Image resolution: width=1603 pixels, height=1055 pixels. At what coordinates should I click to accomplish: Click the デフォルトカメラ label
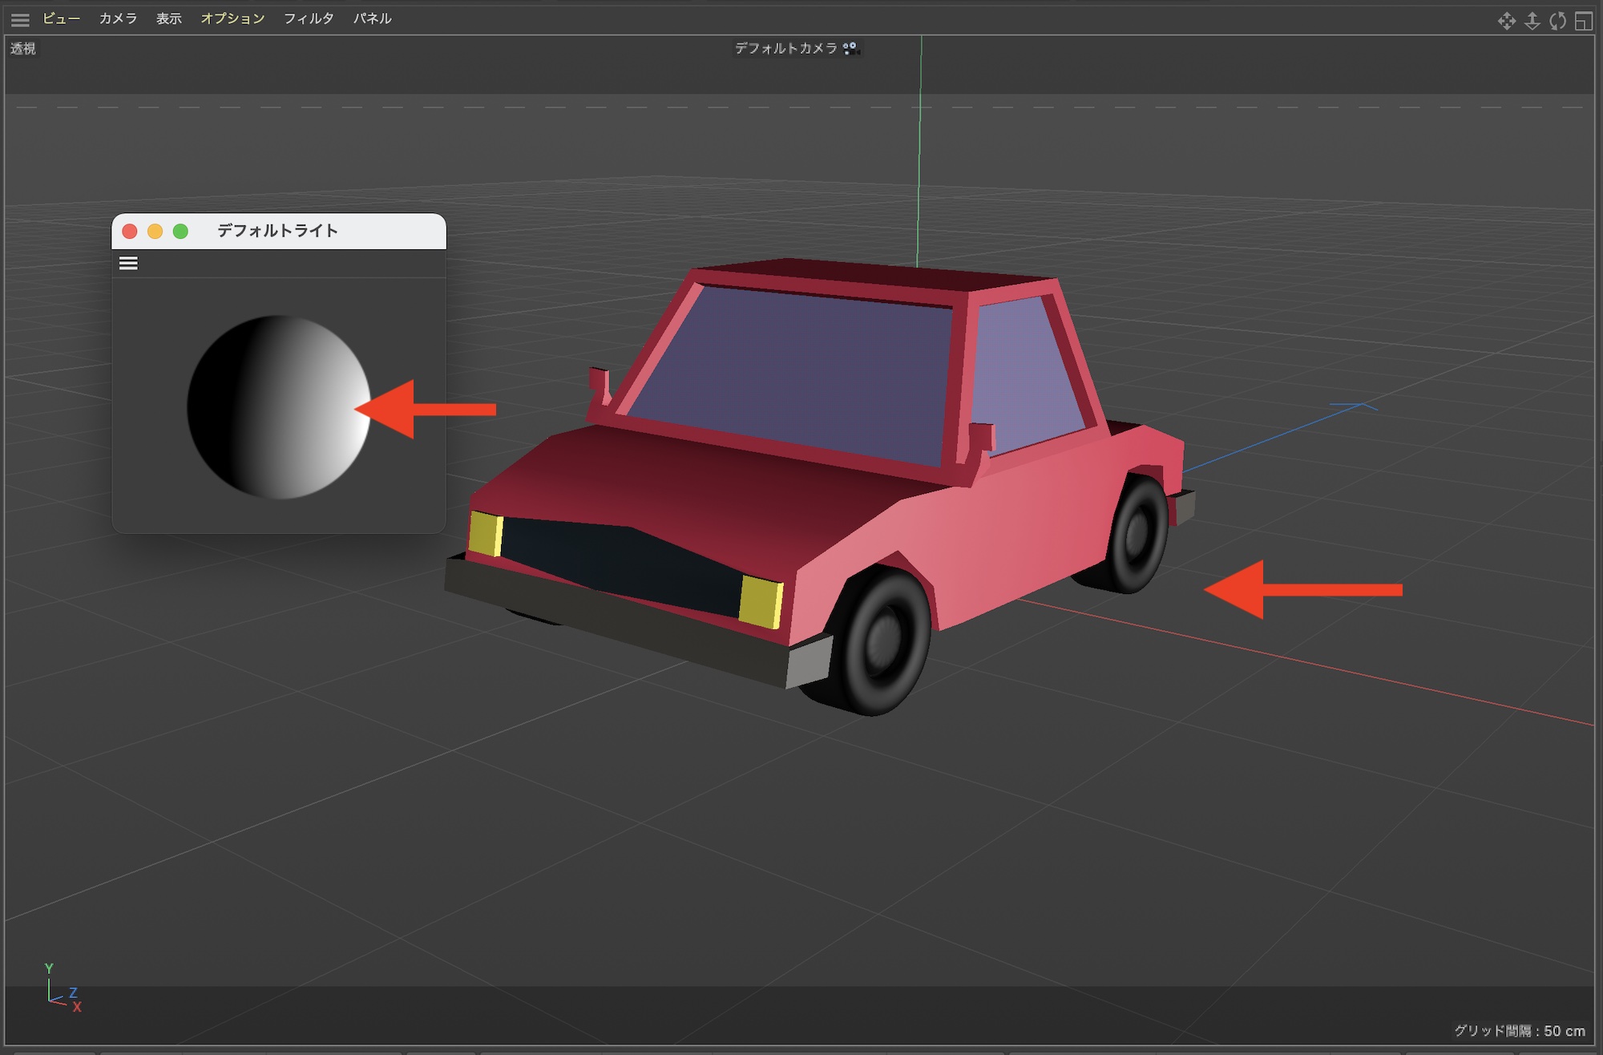point(785,49)
